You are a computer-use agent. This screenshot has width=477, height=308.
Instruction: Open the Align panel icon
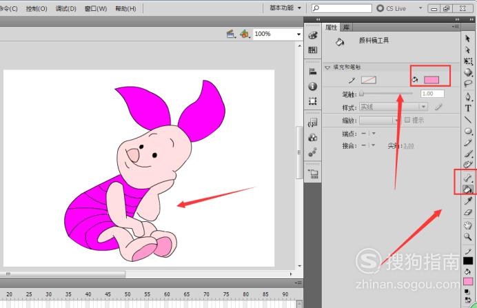coord(313,72)
